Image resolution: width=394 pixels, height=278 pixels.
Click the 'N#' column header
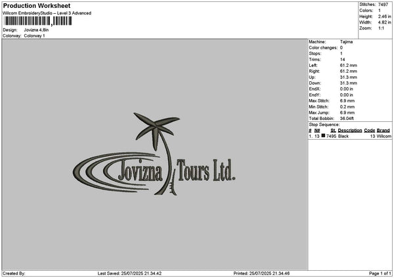pos(317,130)
